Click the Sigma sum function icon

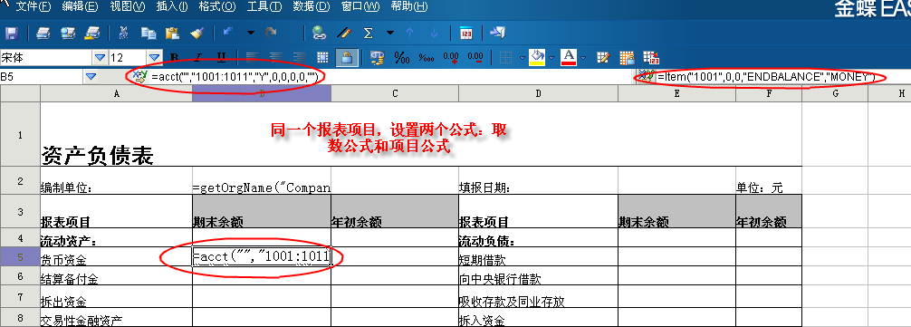[x=368, y=34]
